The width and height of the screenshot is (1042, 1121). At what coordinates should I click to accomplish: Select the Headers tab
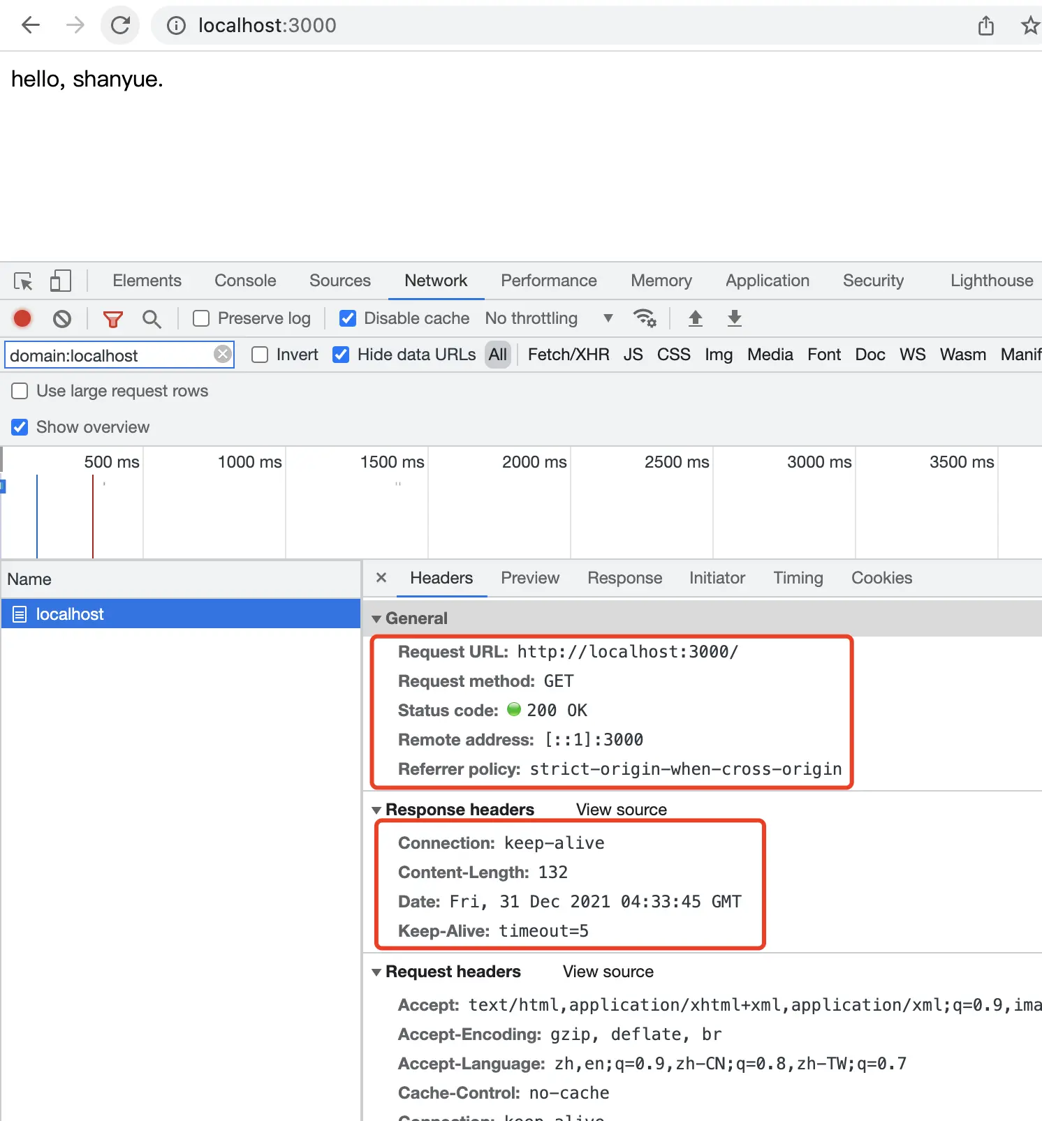[441, 578]
